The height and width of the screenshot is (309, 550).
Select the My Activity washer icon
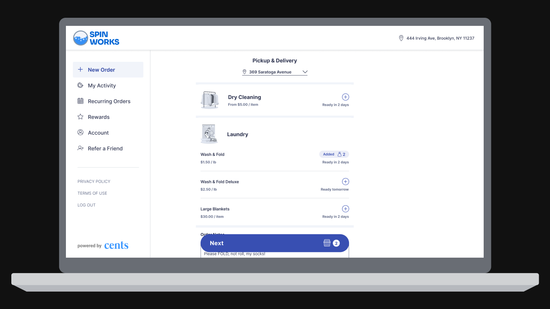[x=80, y=85]
